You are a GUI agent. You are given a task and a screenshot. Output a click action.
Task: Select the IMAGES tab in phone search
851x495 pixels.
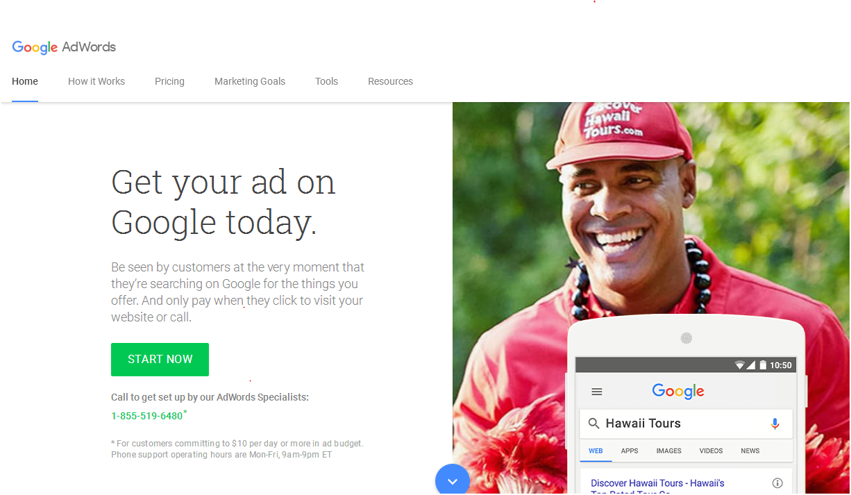pyautogui.click(x=668, y=451)
